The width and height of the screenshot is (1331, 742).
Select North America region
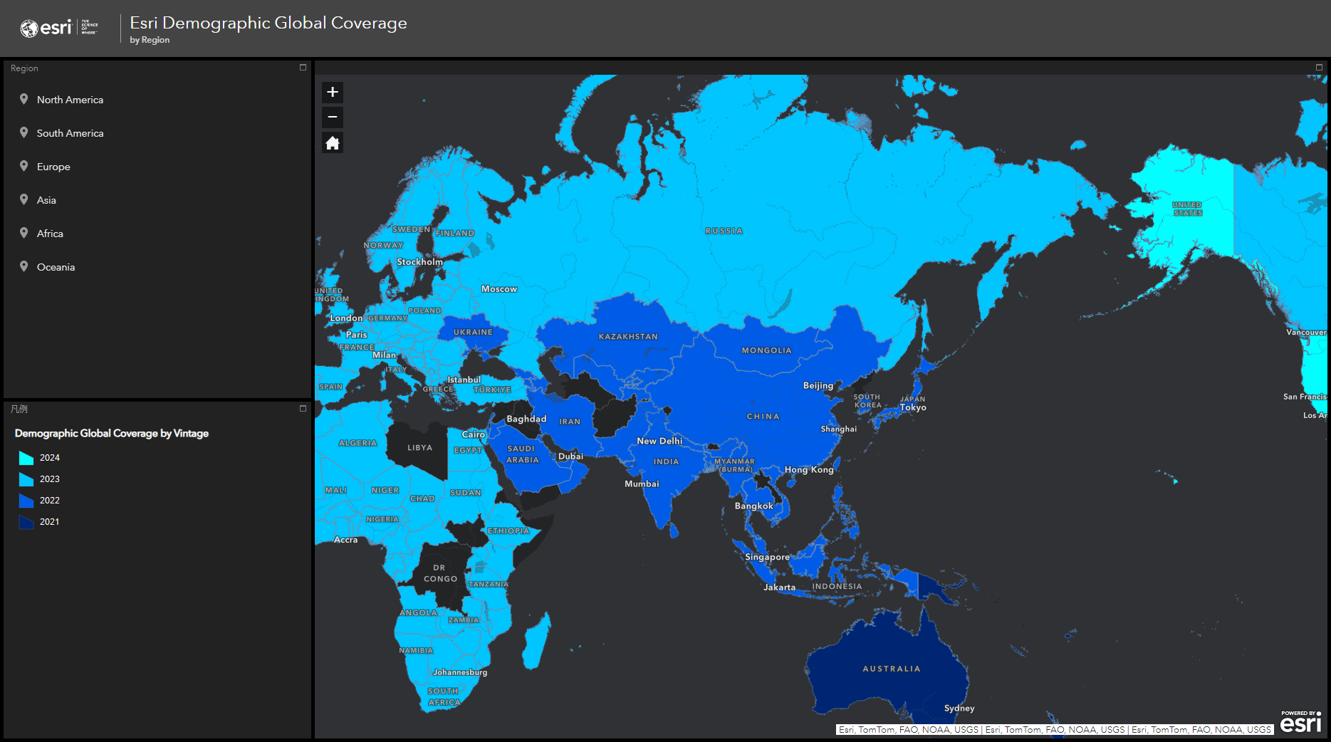point(157,100)
